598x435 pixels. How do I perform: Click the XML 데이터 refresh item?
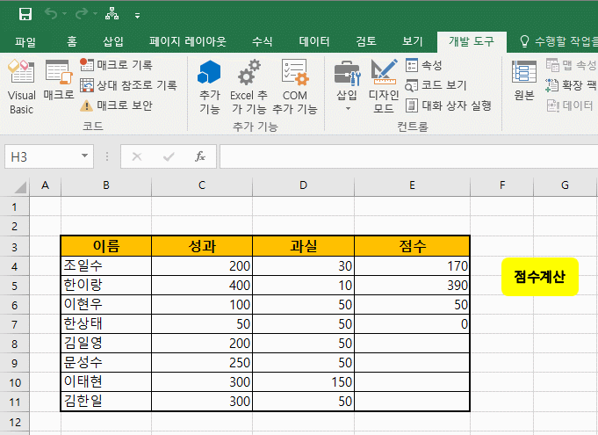point(570,105)
